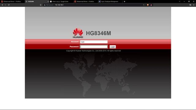Click the zoom magnifier icon in address bar
This screenshot has height=110, width=196.
[x=144, y=5]
